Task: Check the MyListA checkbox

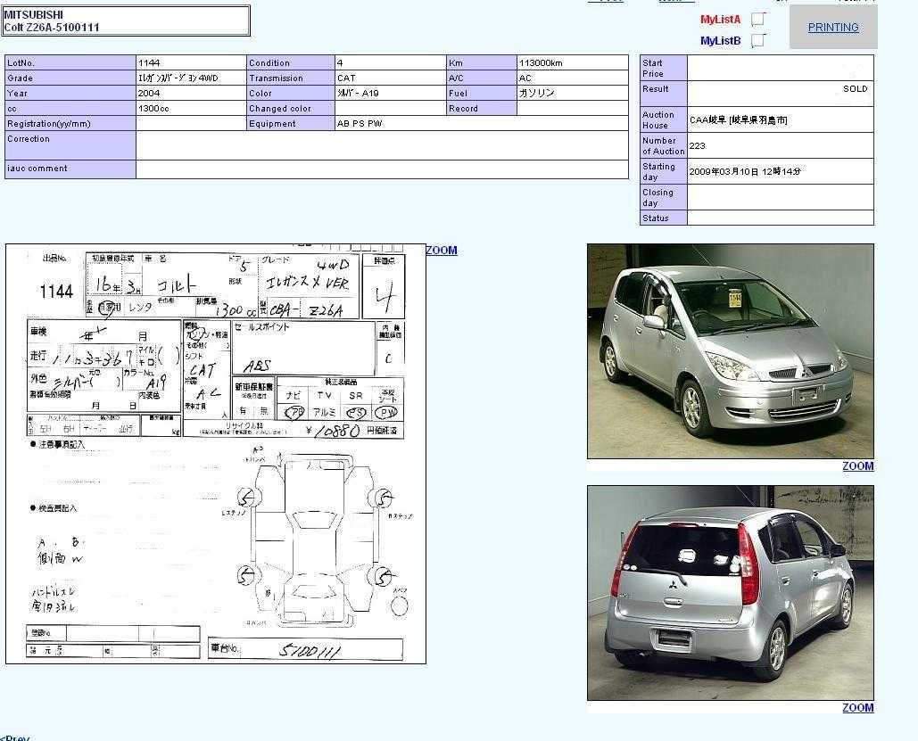Action: pos(758,19)
